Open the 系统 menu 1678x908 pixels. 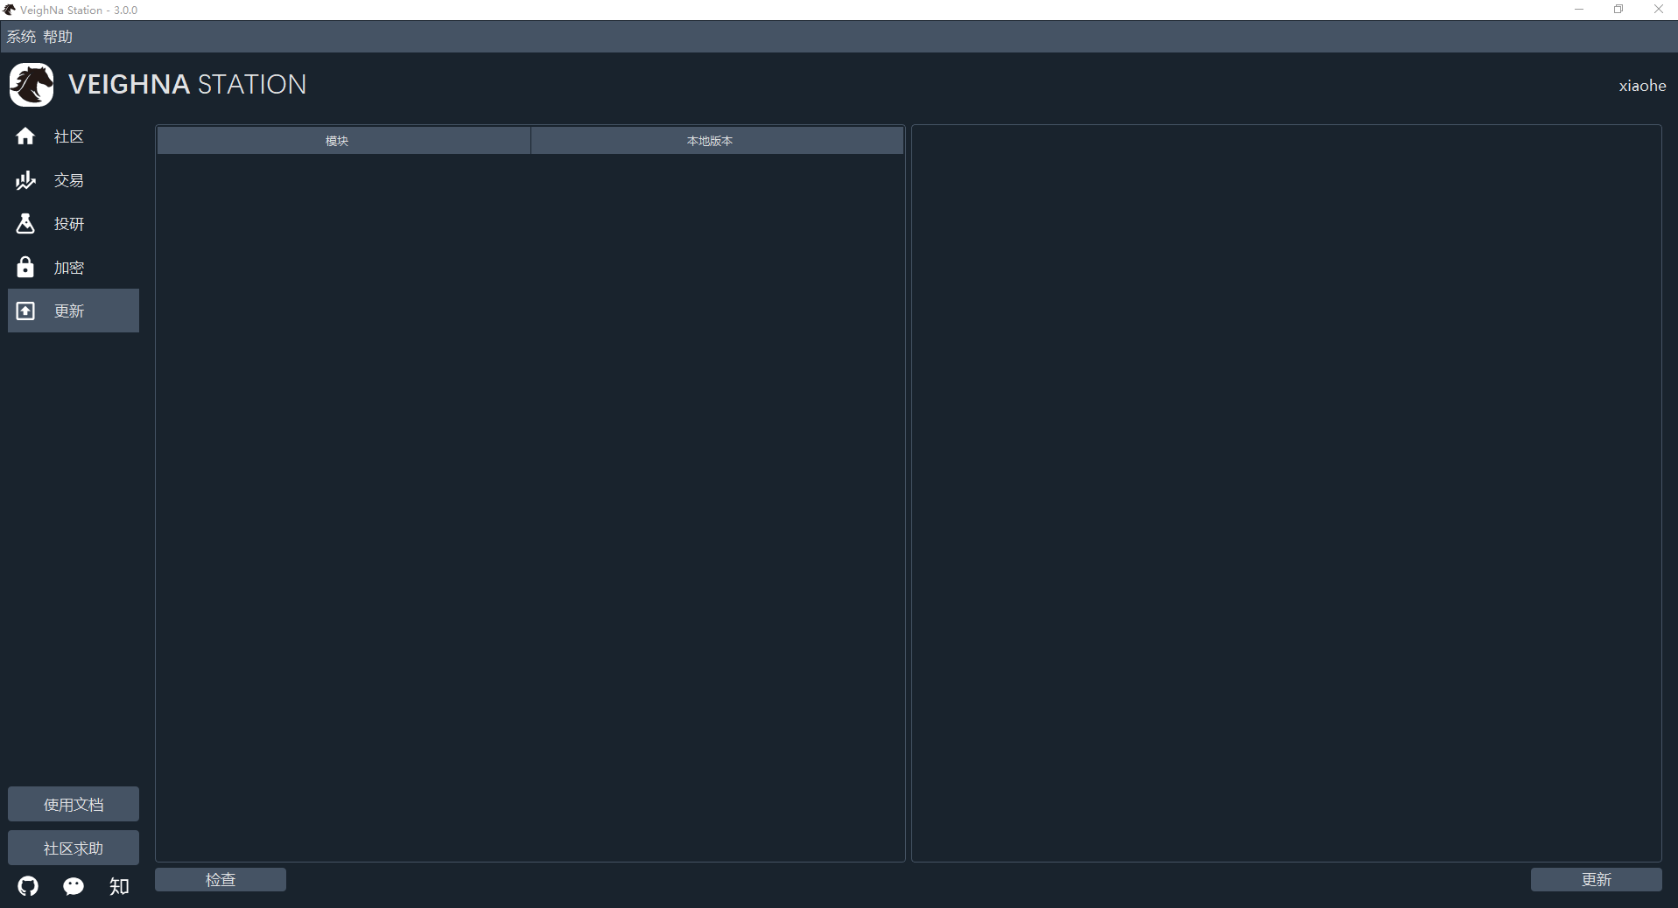click(x=19, y=36)
